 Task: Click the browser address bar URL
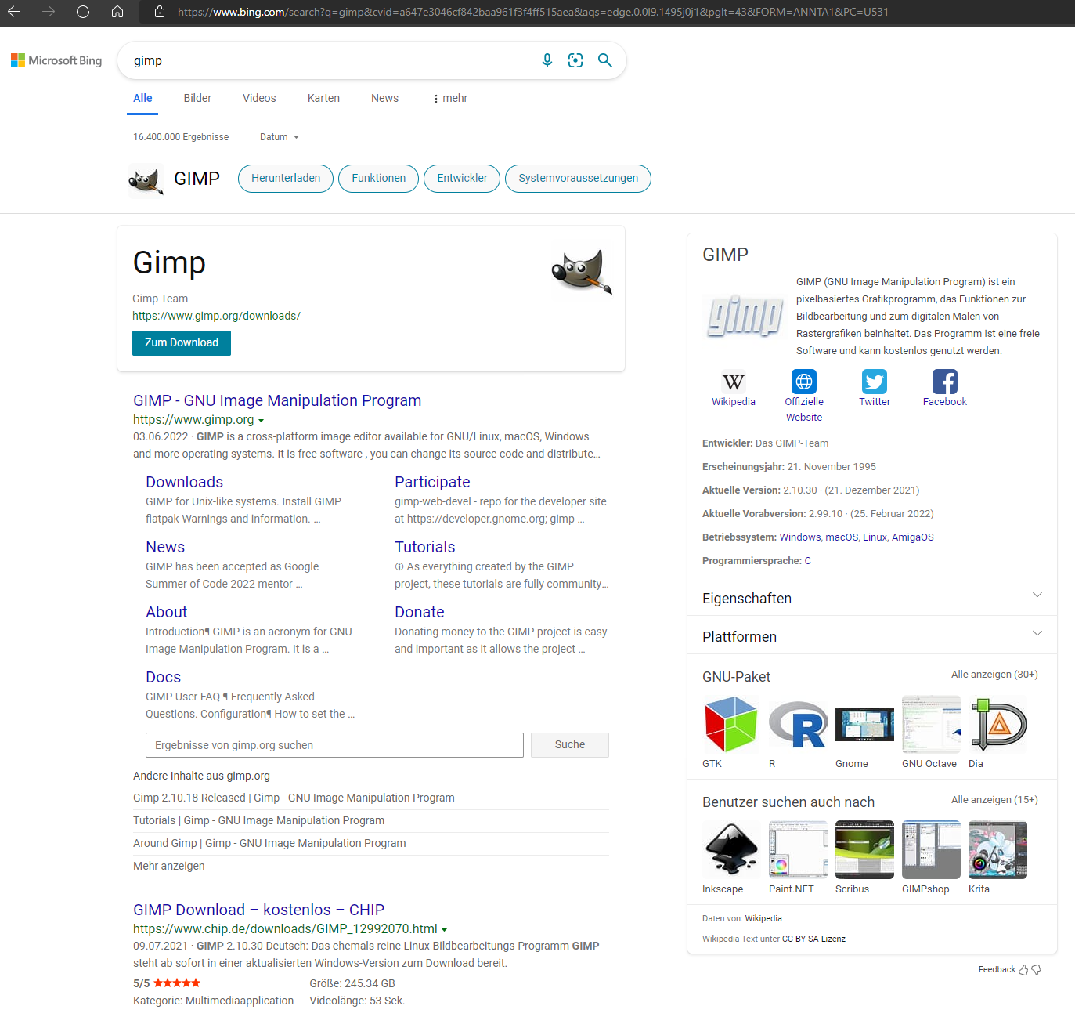tap(532, 12)
